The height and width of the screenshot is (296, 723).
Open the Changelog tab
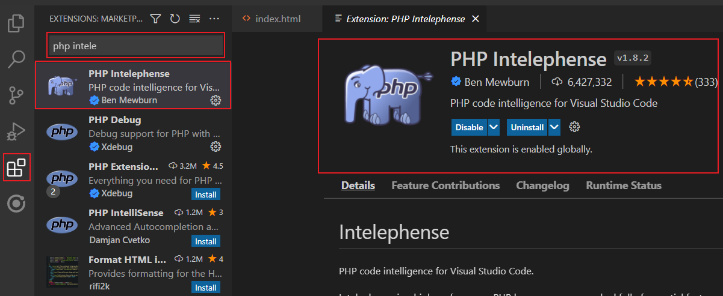coord(542,186)
